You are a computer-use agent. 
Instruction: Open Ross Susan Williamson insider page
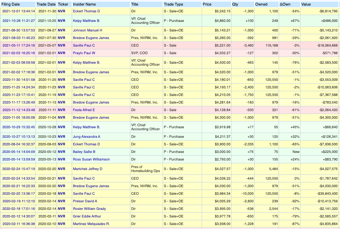tap(91, 159)
